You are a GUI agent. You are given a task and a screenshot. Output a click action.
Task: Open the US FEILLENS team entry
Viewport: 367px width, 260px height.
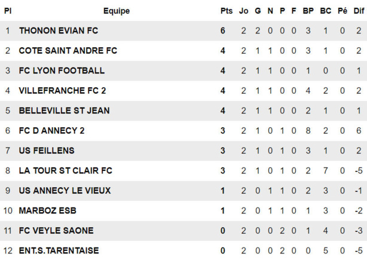point(47,151)
